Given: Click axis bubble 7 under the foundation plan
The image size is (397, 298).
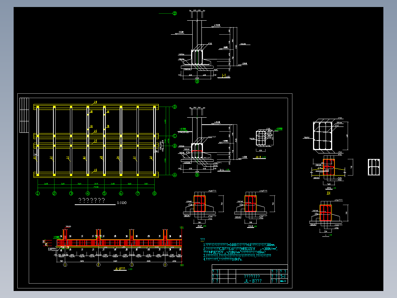Looking at the screenshot, I should [138, 194].
